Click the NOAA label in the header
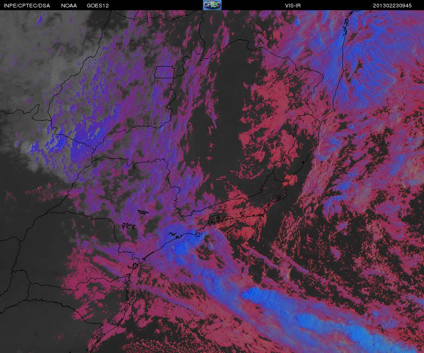The image size is (424, 353). pyautogui.click(x=69, y=6)
